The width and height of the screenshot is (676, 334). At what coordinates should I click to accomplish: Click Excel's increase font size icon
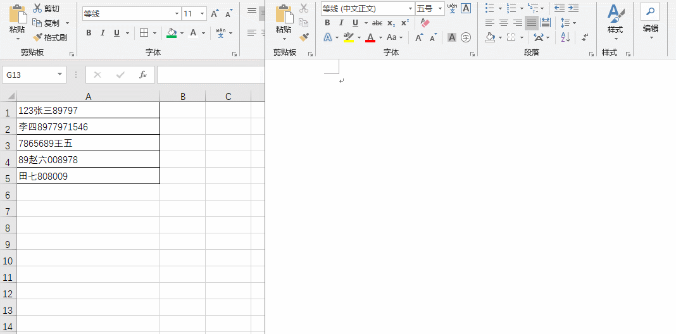point(215,14)
